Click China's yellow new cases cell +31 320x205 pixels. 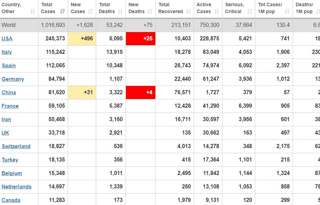[82, 92]
